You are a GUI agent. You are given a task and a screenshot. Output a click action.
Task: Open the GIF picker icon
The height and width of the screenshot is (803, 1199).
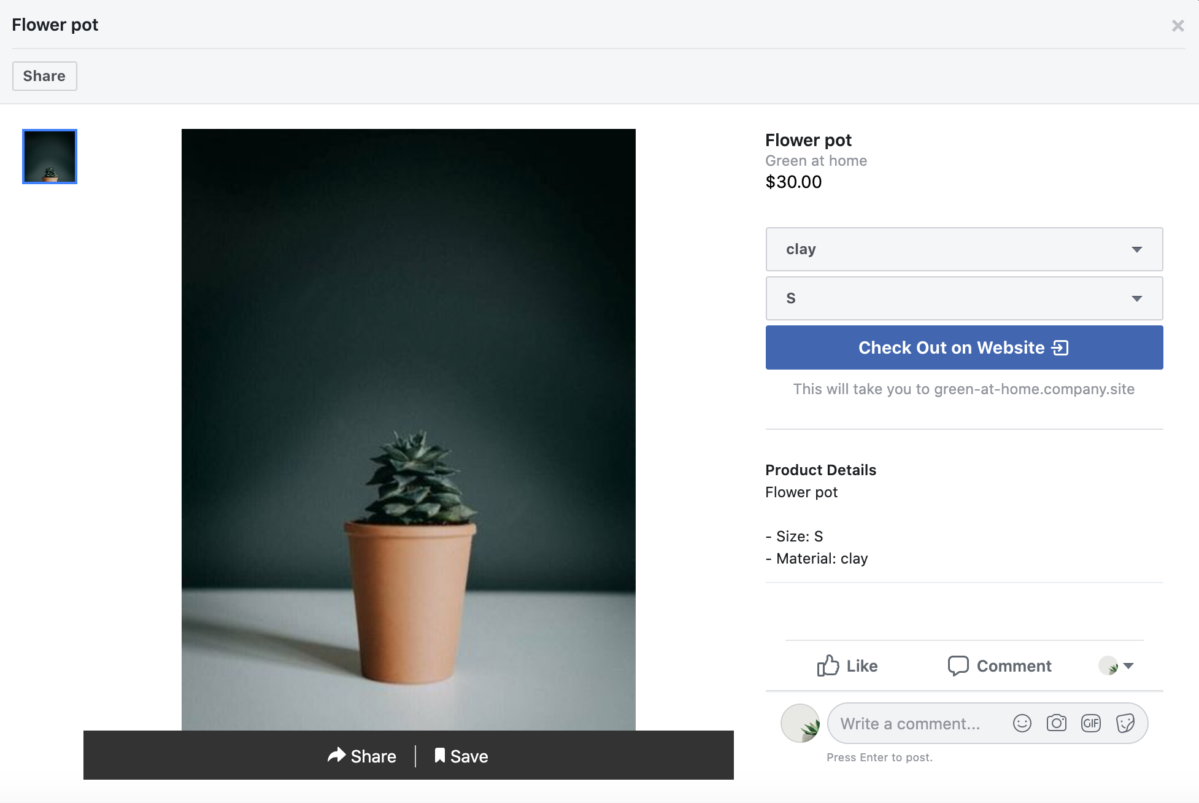click(x=1091, y=723)
